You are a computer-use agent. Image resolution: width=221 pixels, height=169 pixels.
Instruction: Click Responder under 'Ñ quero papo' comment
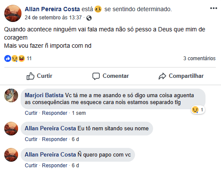[55, 166]
